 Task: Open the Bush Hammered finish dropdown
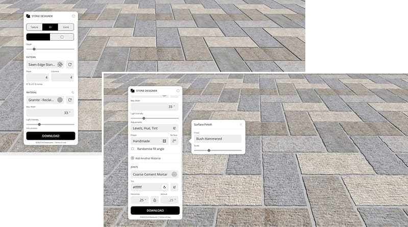tap(217, 139)
